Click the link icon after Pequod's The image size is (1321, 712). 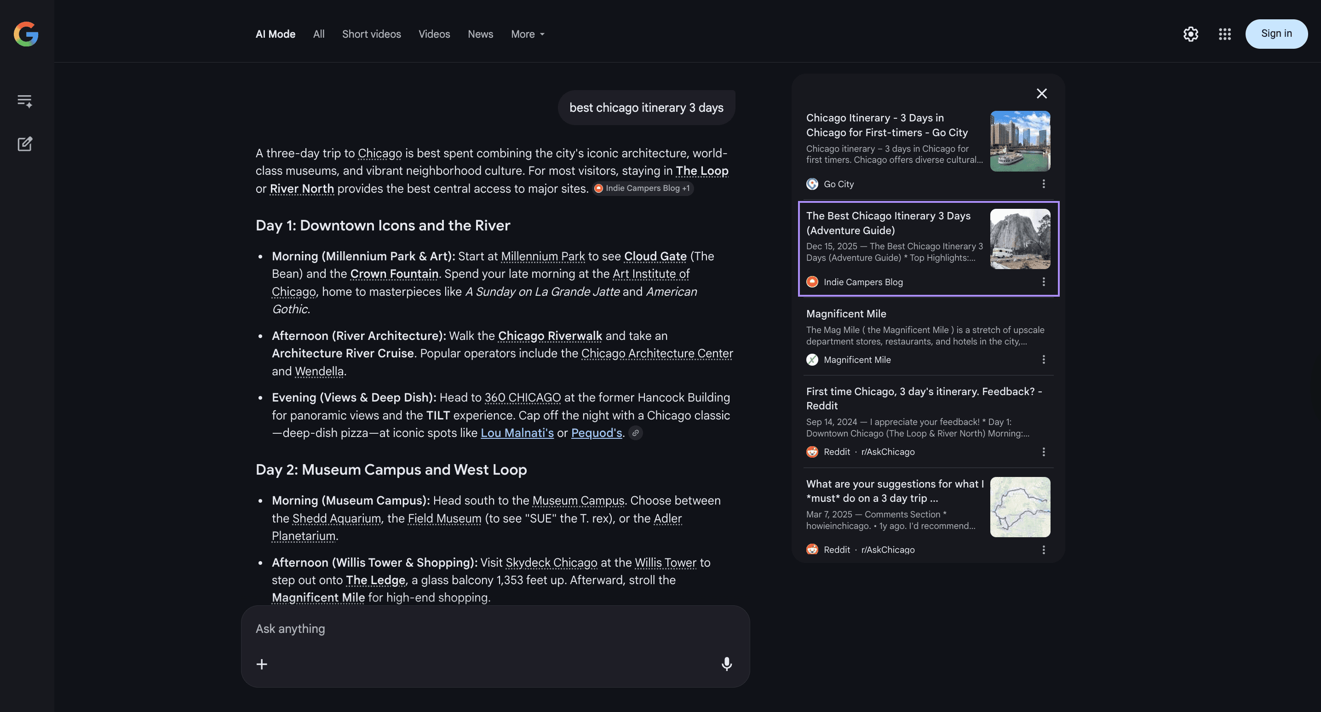pos(635,433)
